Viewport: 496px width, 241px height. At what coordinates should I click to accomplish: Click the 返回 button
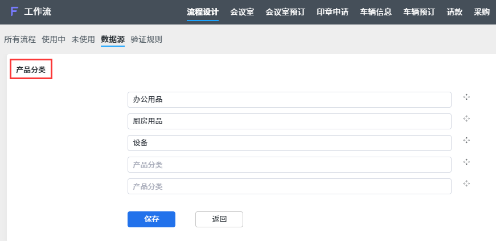pos(219,219)
